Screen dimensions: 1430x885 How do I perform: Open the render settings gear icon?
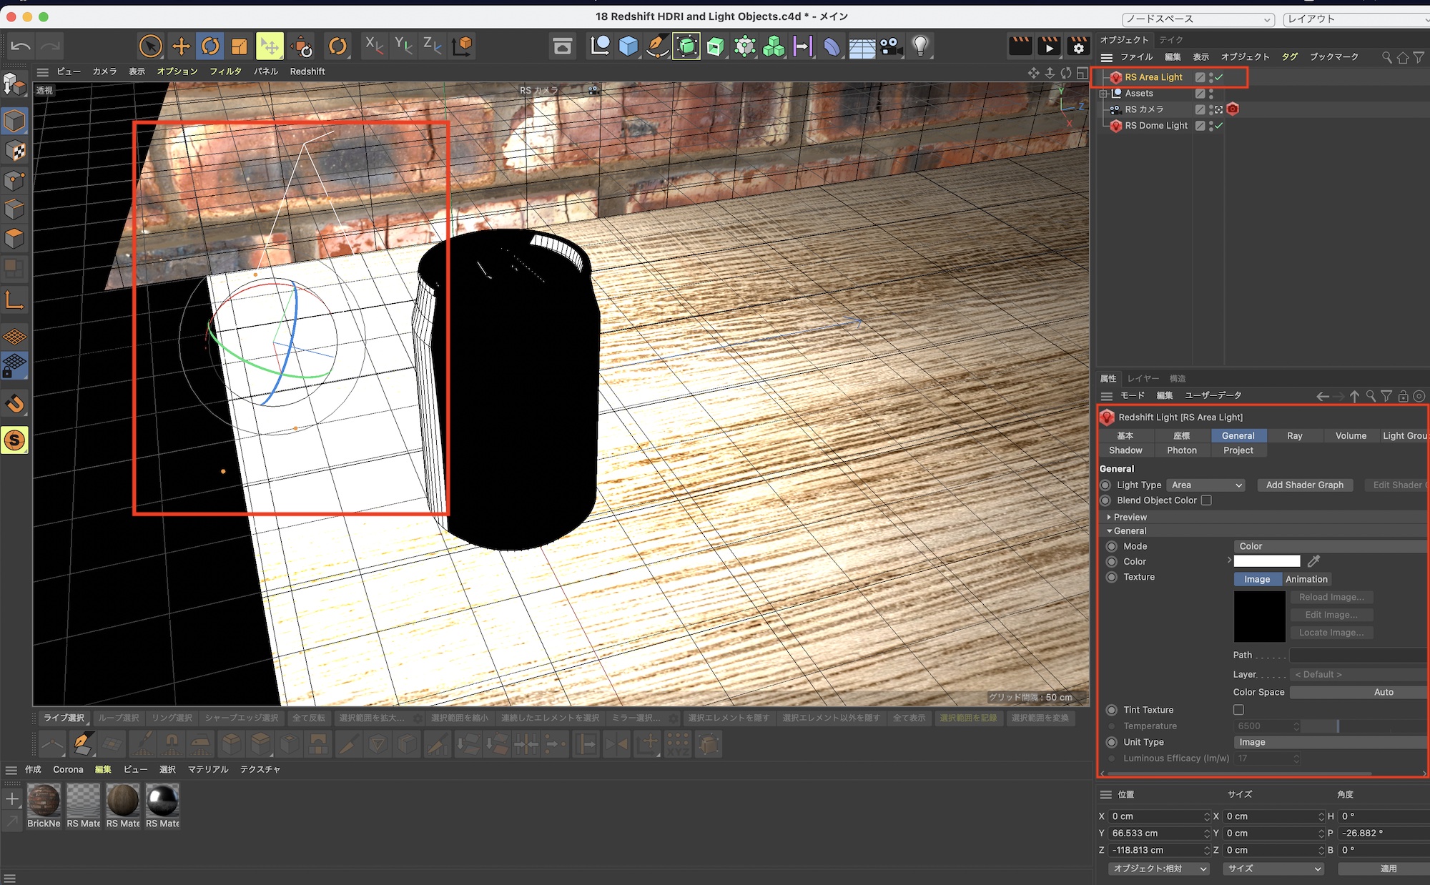coord(1078,46)
